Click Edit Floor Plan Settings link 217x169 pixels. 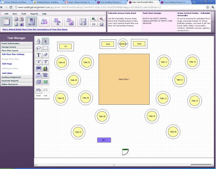click(x=13, y=54)
